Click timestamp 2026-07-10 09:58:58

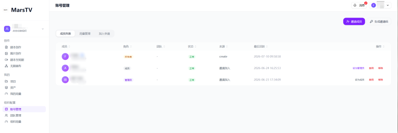tap(267, 56)
